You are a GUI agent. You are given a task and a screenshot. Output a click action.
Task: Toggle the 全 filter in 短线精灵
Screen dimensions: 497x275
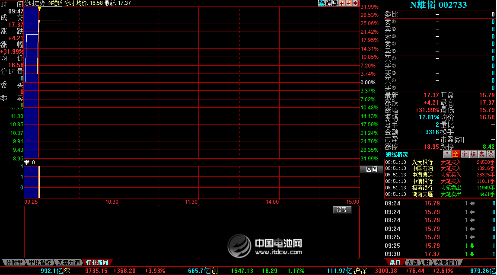pos(456,154)
